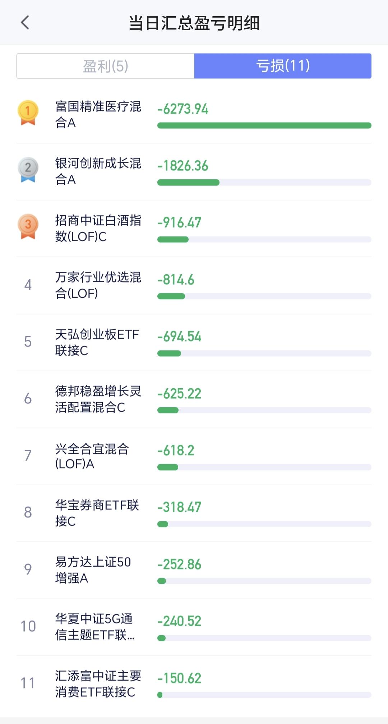Click the -1826.36 loss amount
Screen dimensions: 388x724
pyautogui.click(x=183, y=166)
